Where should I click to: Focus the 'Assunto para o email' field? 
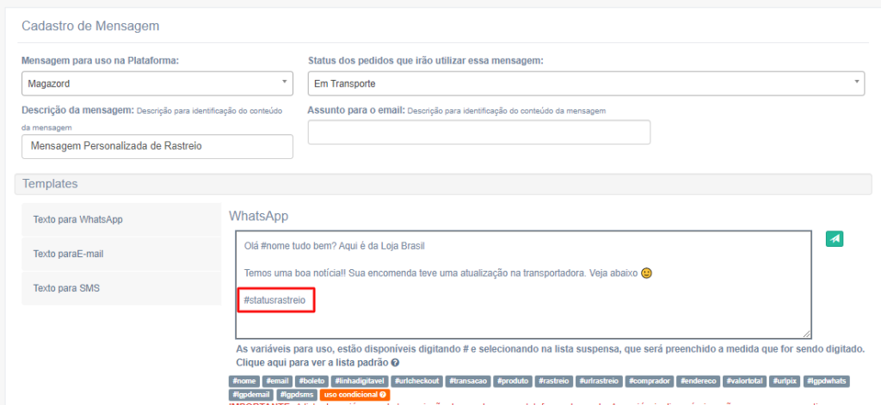coord(478,132)
